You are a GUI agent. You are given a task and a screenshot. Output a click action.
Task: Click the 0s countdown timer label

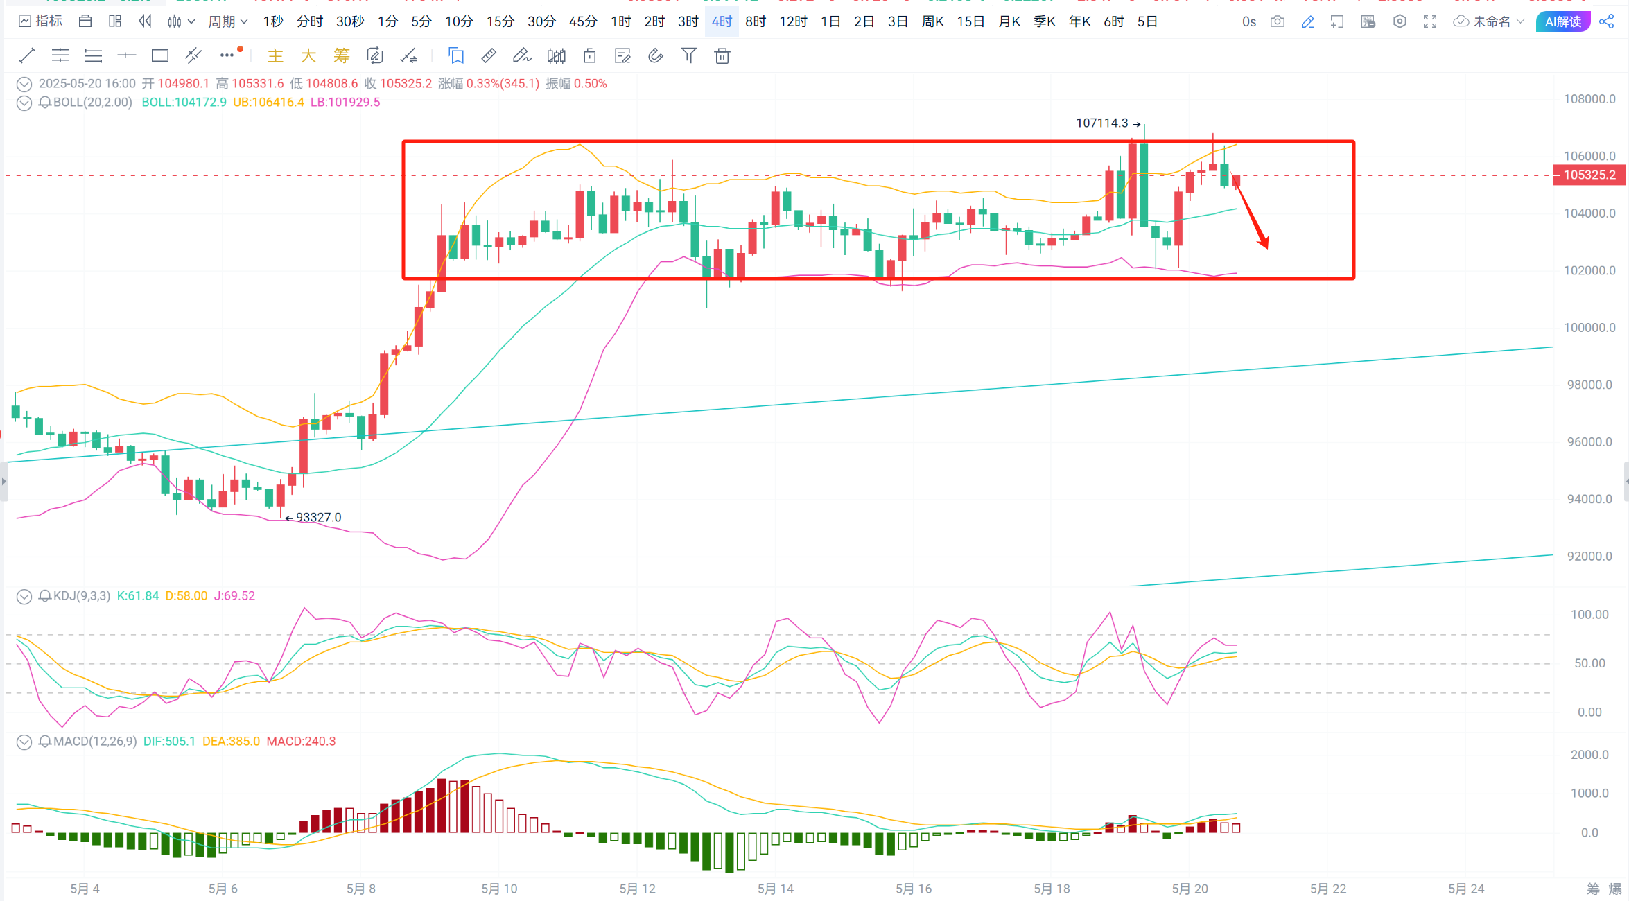pos(1249,21)
